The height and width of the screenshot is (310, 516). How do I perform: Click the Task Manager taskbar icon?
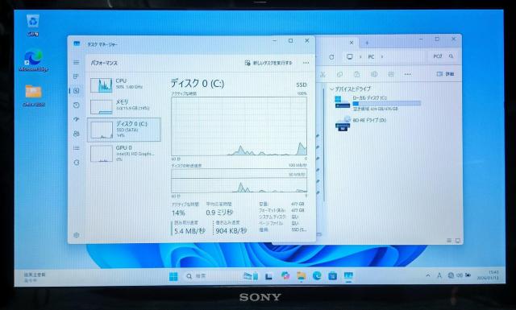tap(348, 276)
